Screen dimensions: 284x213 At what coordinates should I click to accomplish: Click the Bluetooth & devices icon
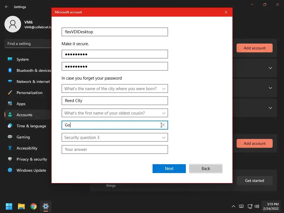10,70
